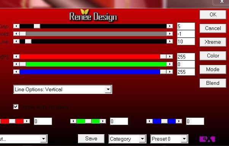Click right arrow of blue color slider
Screen dimensions: 229x146
point(170,72)
